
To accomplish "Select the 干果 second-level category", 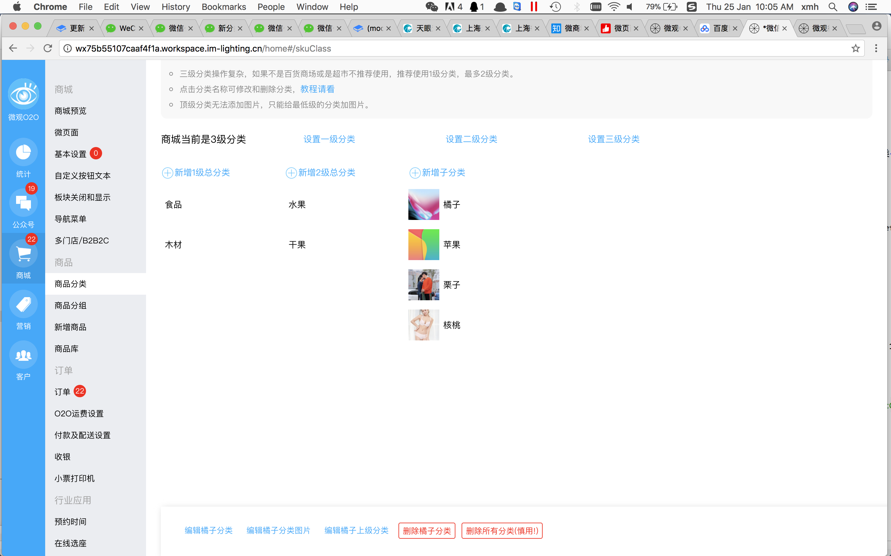I will [x=297, y=245].
